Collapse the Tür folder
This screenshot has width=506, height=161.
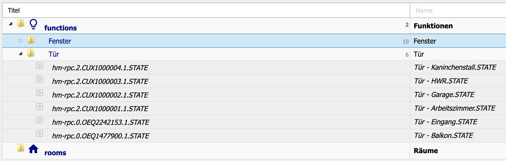click(x=21, y=54)
